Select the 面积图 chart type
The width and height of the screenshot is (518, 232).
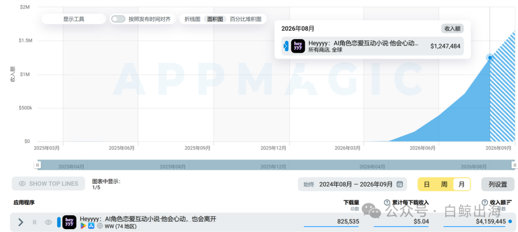coord(215,19)
